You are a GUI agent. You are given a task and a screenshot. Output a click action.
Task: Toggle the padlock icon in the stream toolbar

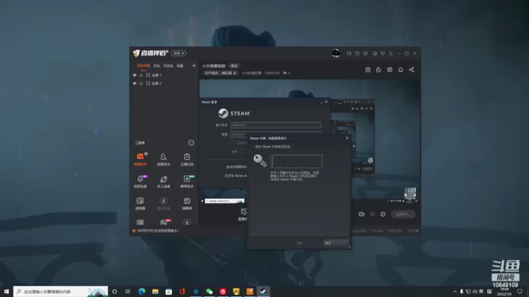coord(378,70)
